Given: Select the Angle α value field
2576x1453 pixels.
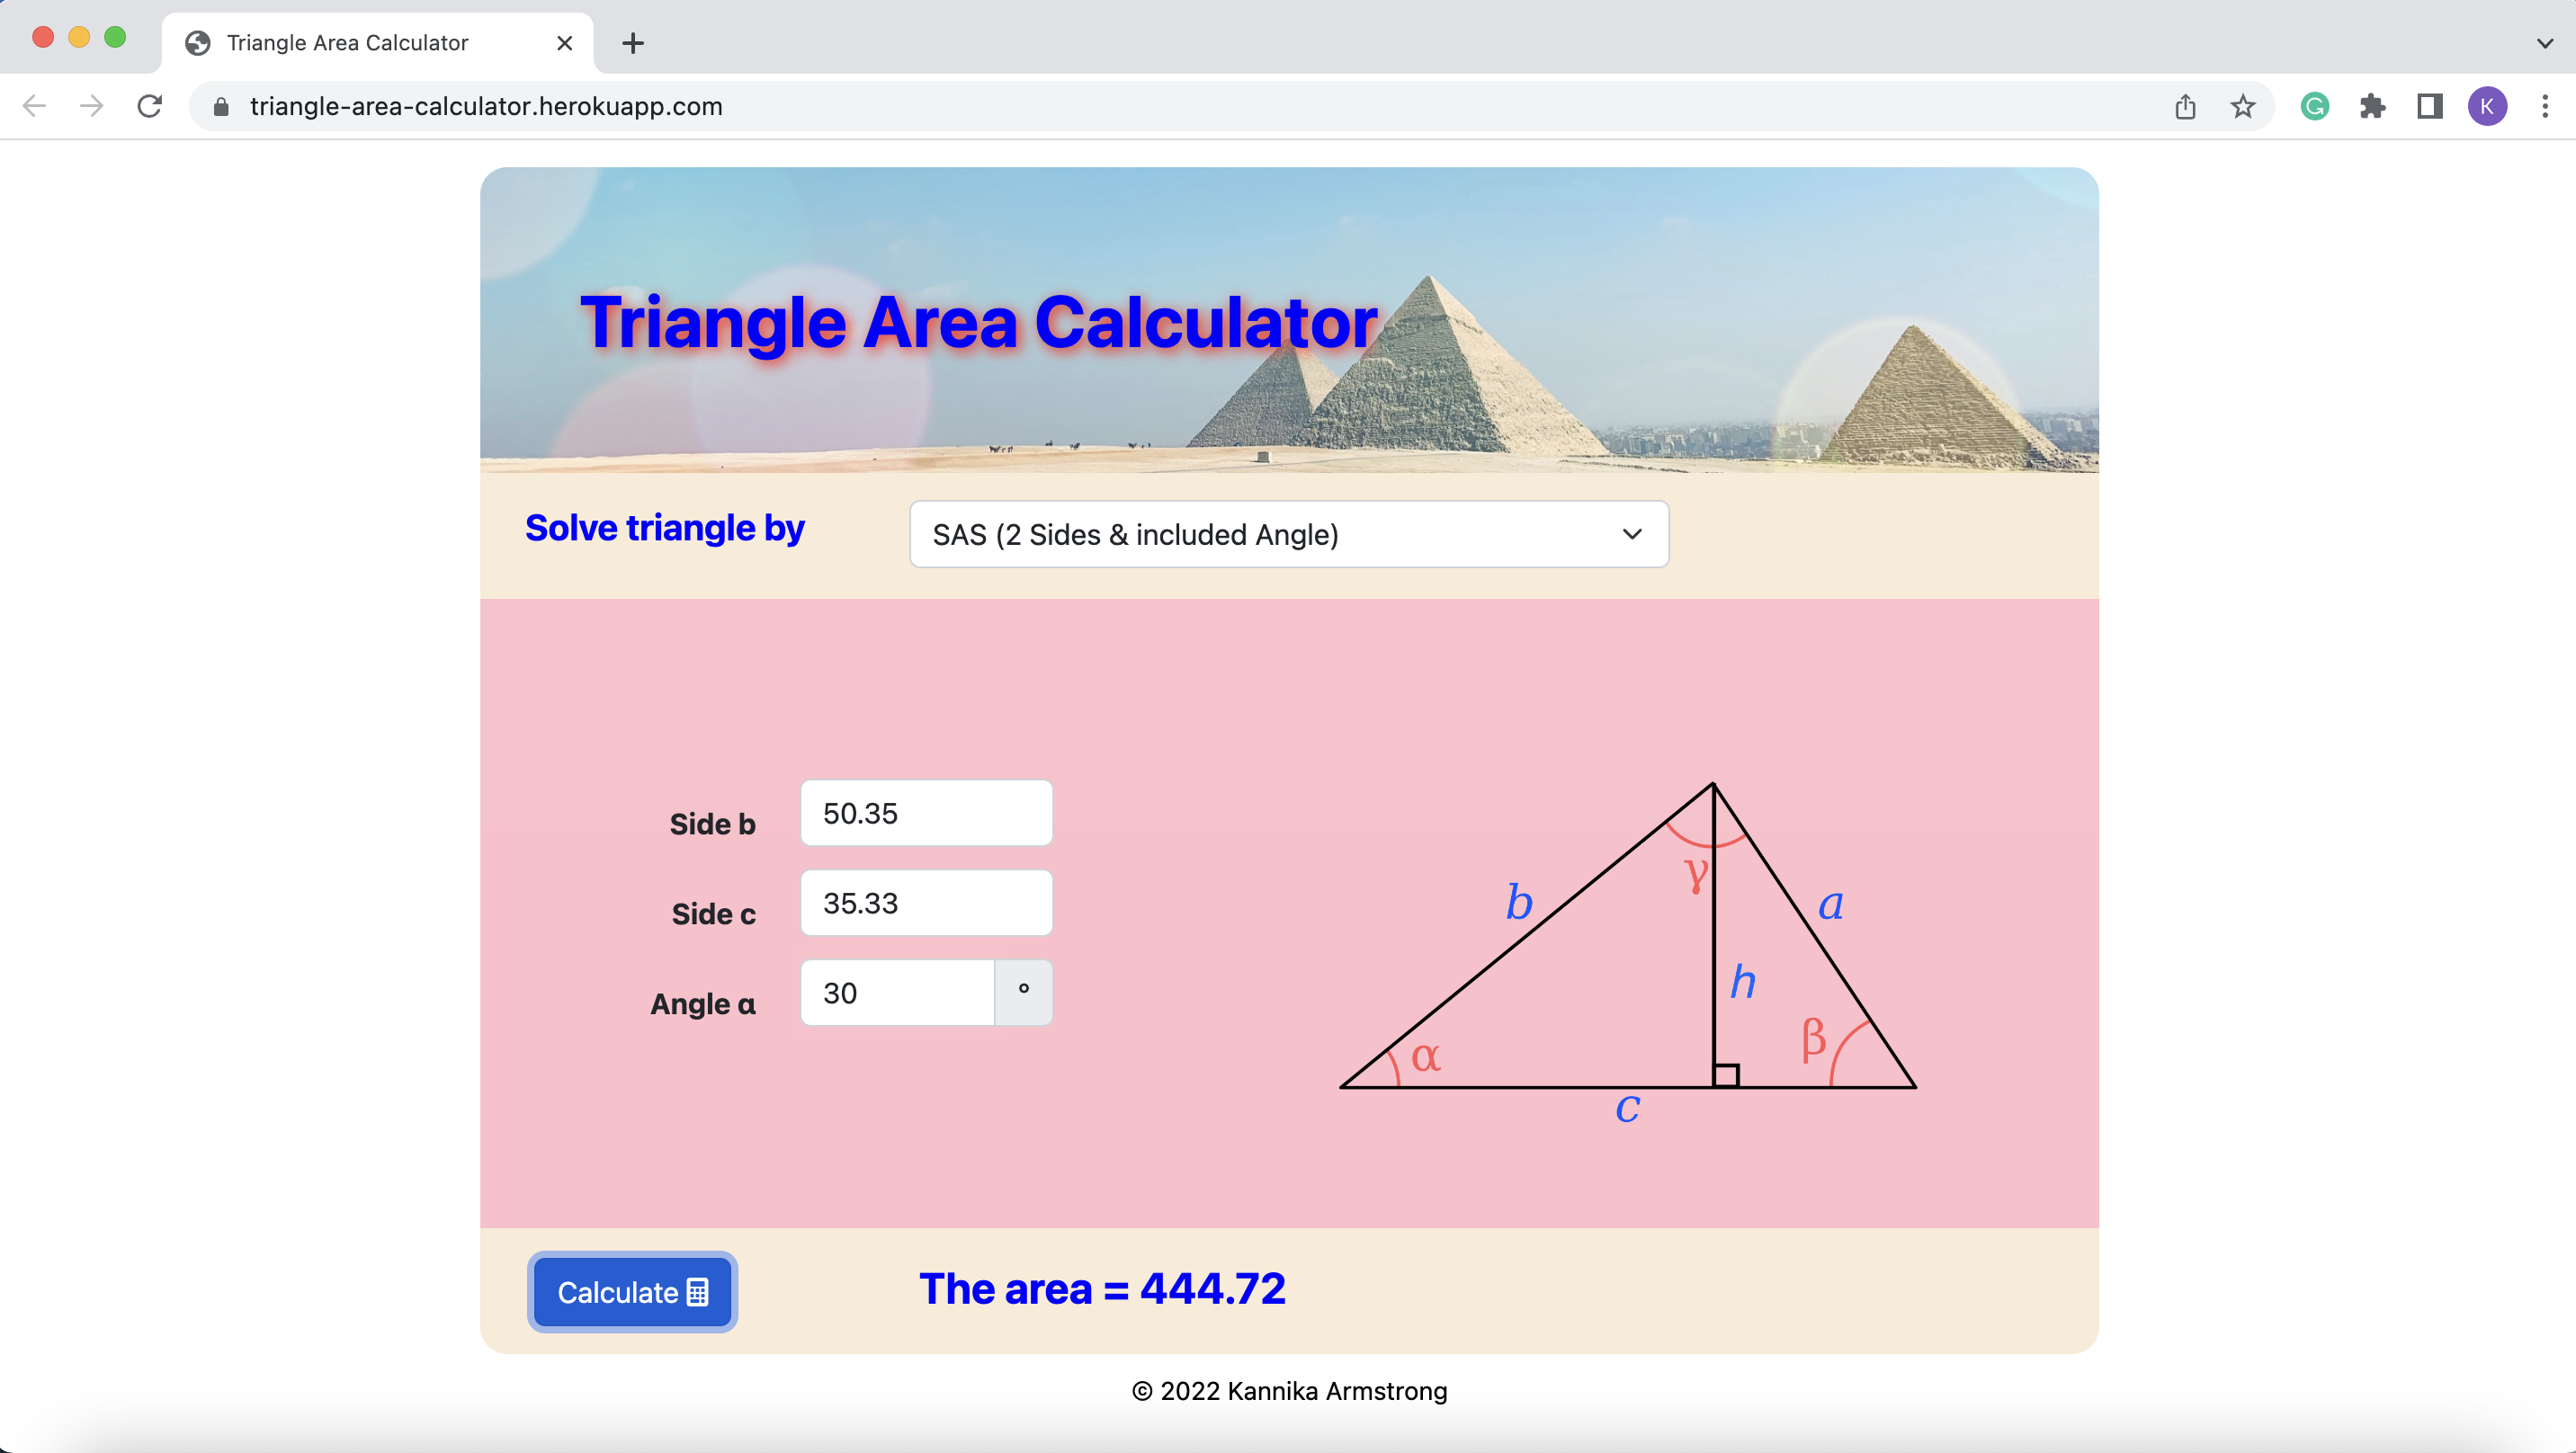Looking at the screenshot, I should [x=897, y=992].
